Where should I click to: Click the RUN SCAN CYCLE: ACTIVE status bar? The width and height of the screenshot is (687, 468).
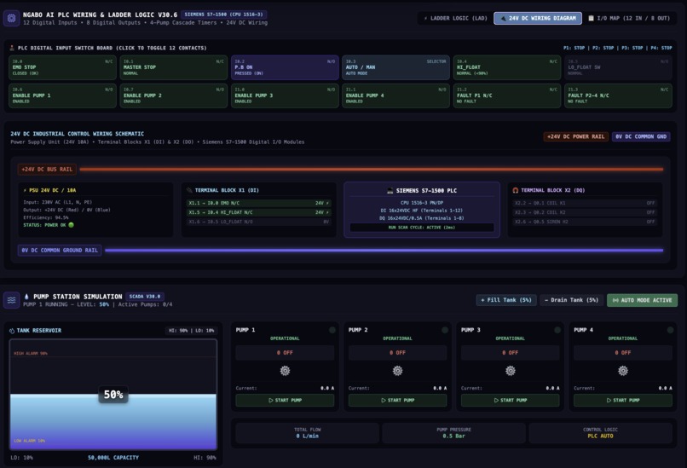click(421, 228)
